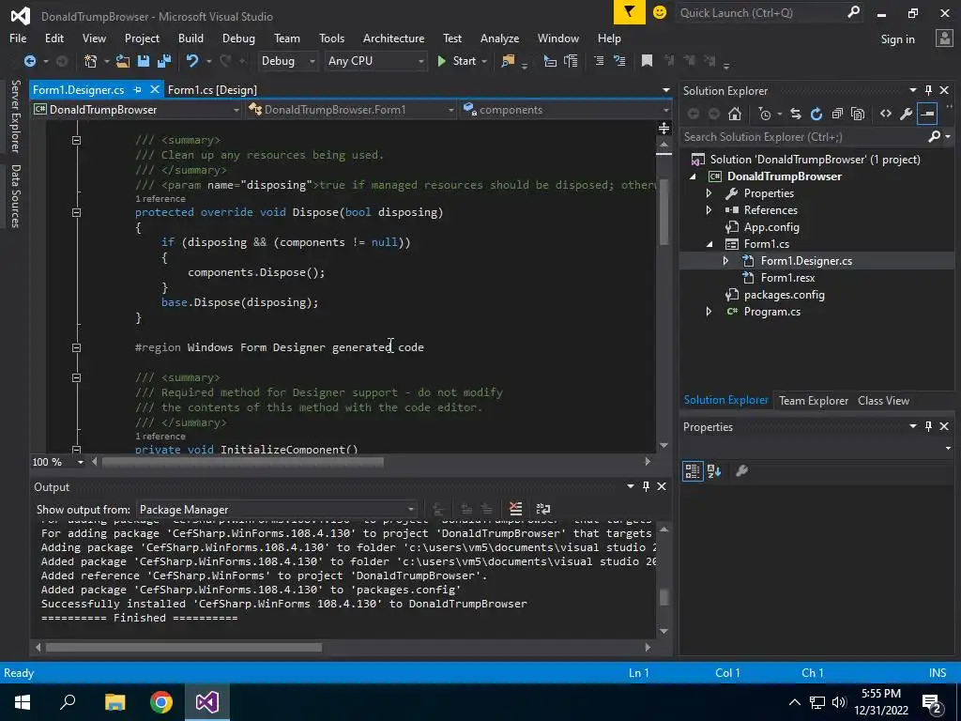Screen dimensions: 961x721
Task: Expand the References node in the solution tree
Action: (709, 210)
